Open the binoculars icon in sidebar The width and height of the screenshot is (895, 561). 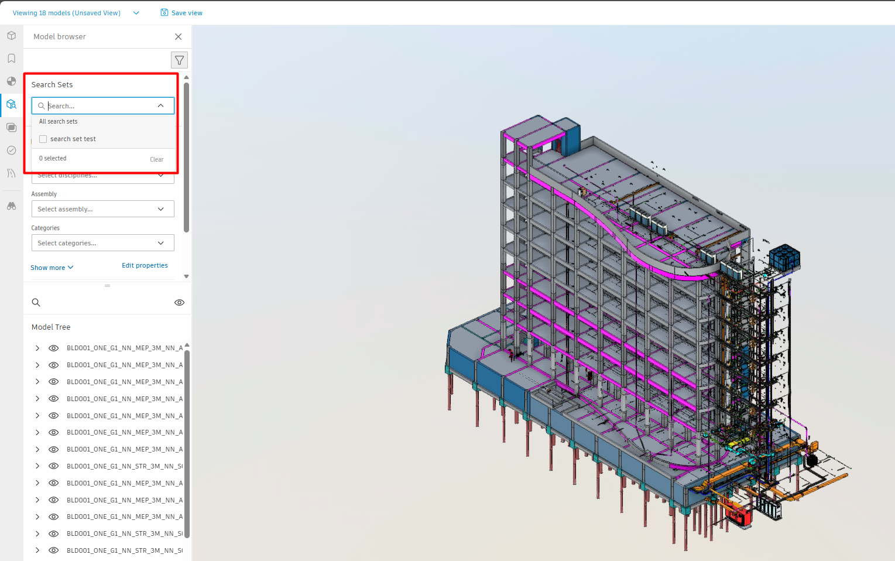pos(11,206)
